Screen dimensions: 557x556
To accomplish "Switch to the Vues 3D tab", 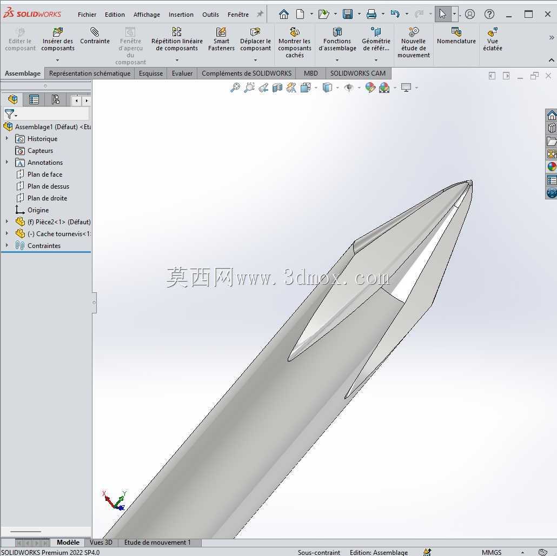I will click(x=101, y=542).
